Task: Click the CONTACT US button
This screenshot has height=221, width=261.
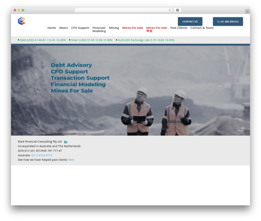Action: point(190,21)
